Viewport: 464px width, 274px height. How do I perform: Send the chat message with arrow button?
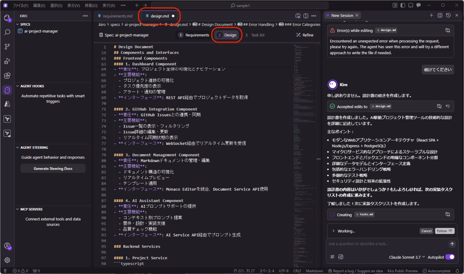[452, 244]
